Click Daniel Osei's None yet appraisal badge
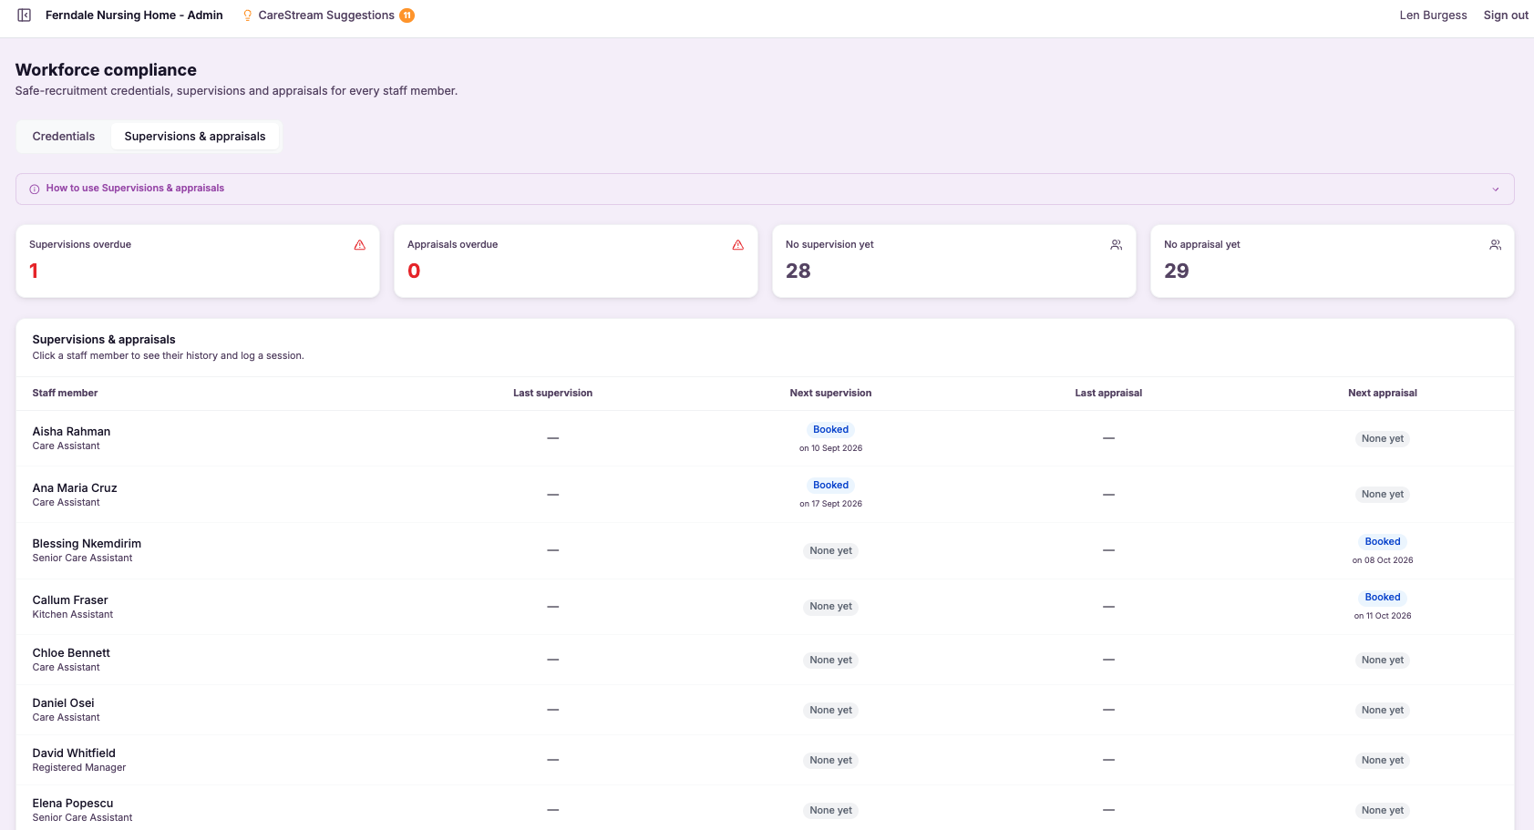 pyautogui.click(x=1383, y=711)
